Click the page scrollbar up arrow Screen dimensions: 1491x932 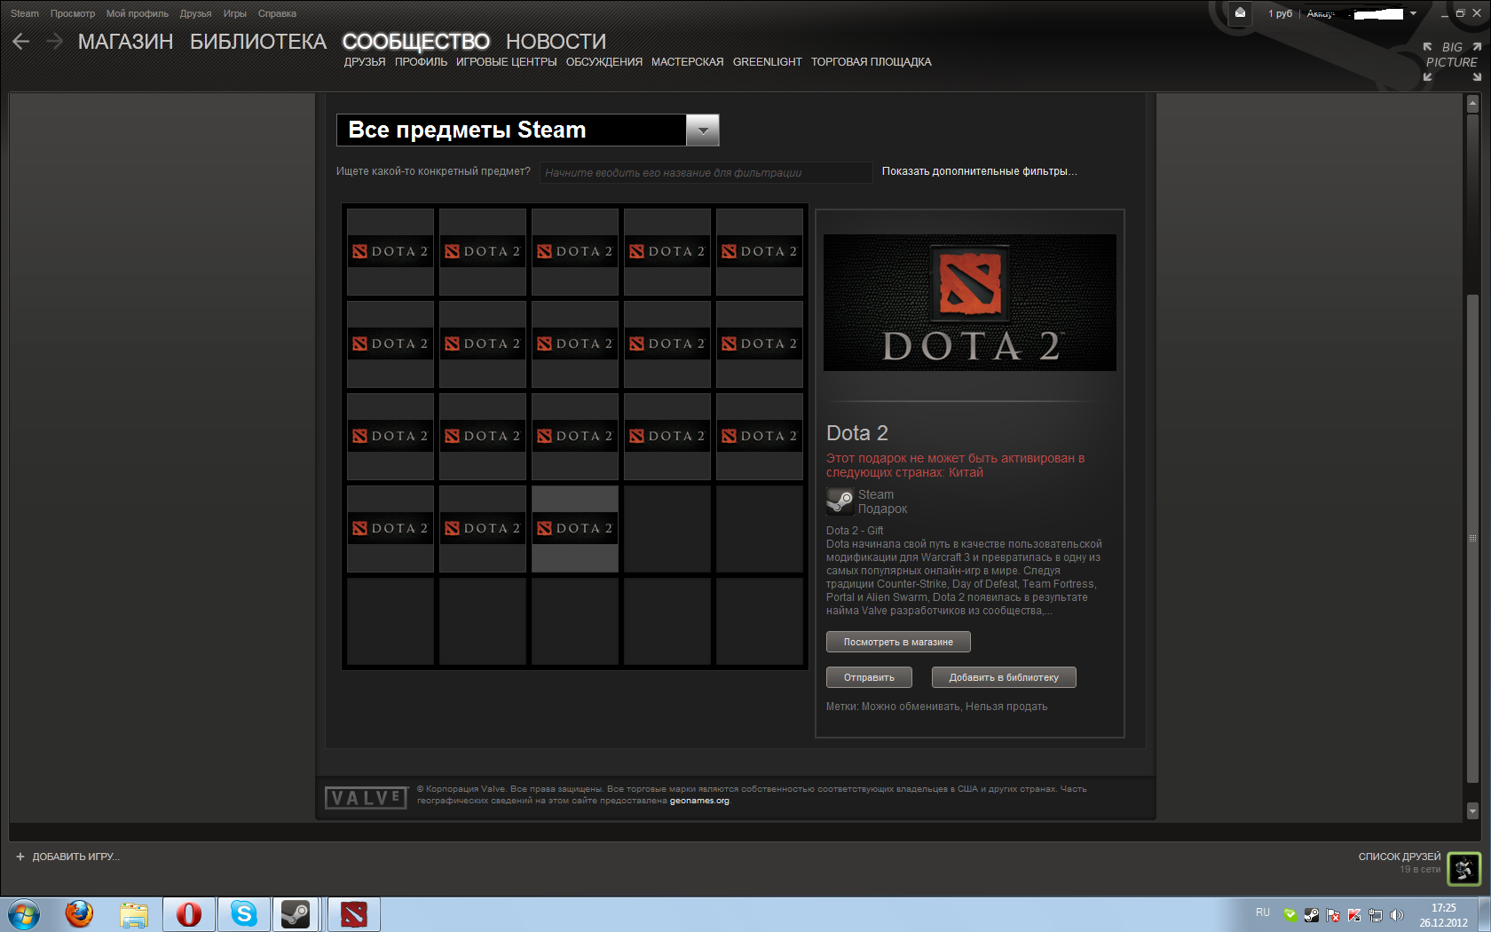(x=1472, y=104)
